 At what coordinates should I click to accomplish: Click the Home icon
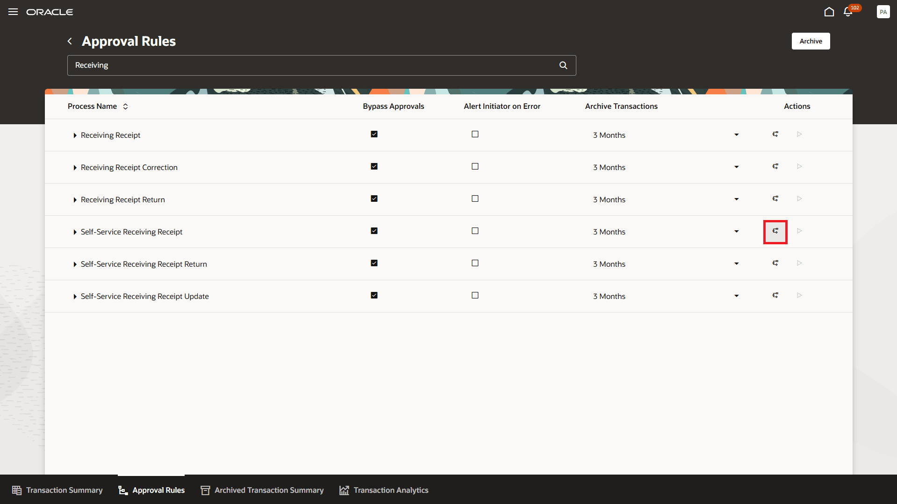pos(829,12)
